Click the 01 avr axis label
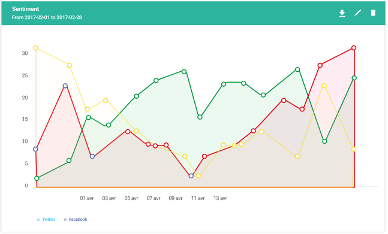The image size is (388, 234). (87, 198)
